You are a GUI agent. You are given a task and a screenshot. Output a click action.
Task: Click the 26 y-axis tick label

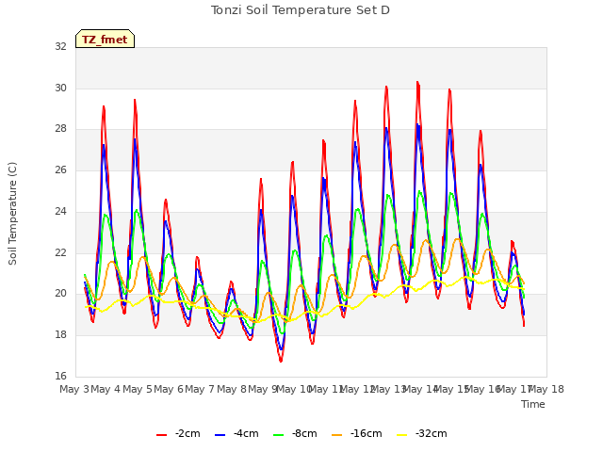[x=60, y=169]
